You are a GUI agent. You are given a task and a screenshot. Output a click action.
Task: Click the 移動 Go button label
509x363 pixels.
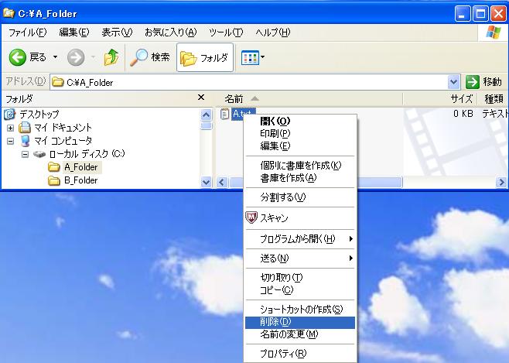point(492,82)
